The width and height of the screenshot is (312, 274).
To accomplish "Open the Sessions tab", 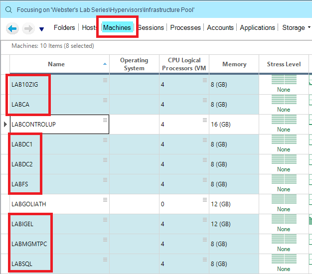I will 151,28.
